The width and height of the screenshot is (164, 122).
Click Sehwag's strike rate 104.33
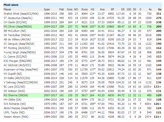click(120, 82)
